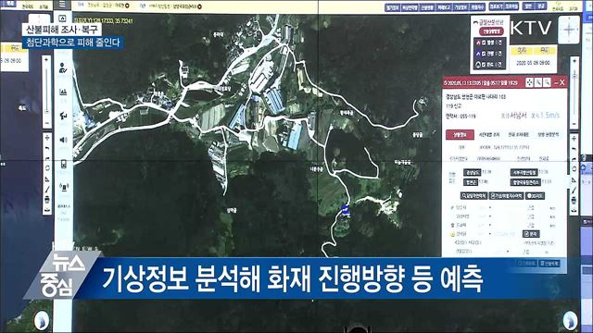593x333 pixels.
Task: Open the first row dropdown arrow in info panel
Action: coord(490,207)
